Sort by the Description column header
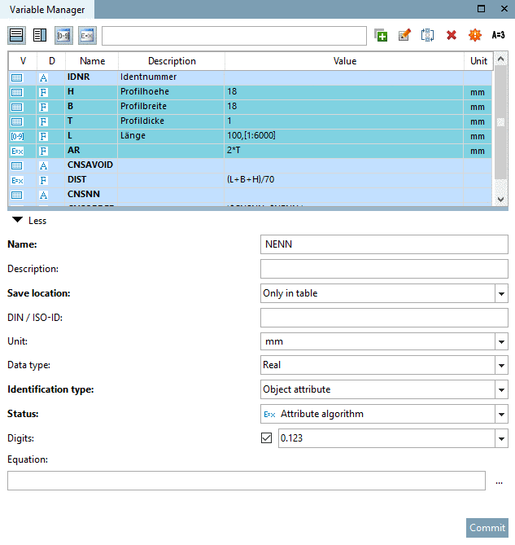 pyautogui.click(x=172, y=61)
